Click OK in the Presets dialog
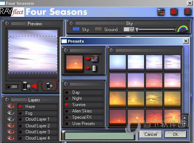Screen dimensions: 194x143 (176, 134)
